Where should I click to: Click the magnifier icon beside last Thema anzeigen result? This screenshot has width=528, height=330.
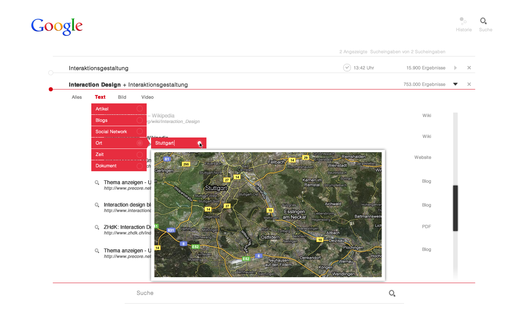coord(97,251)
